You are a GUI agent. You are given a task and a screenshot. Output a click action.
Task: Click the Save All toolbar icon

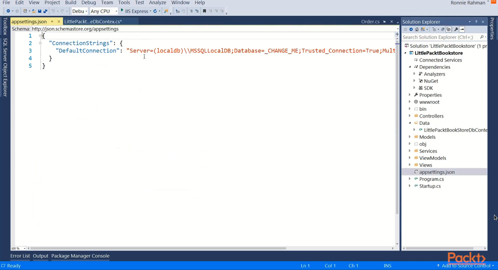(45, 11)
